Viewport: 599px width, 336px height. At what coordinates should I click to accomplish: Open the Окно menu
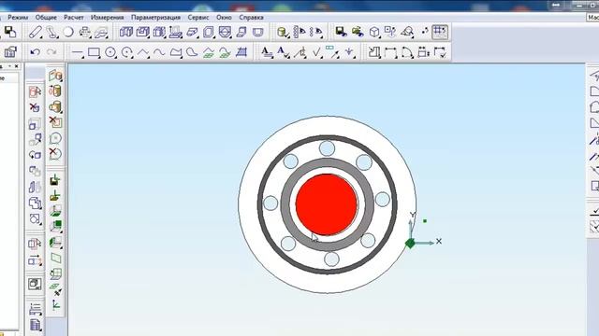pos(224,18)
